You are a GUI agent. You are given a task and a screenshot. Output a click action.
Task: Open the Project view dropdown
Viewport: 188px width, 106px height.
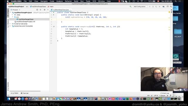(x=15, y=10)
